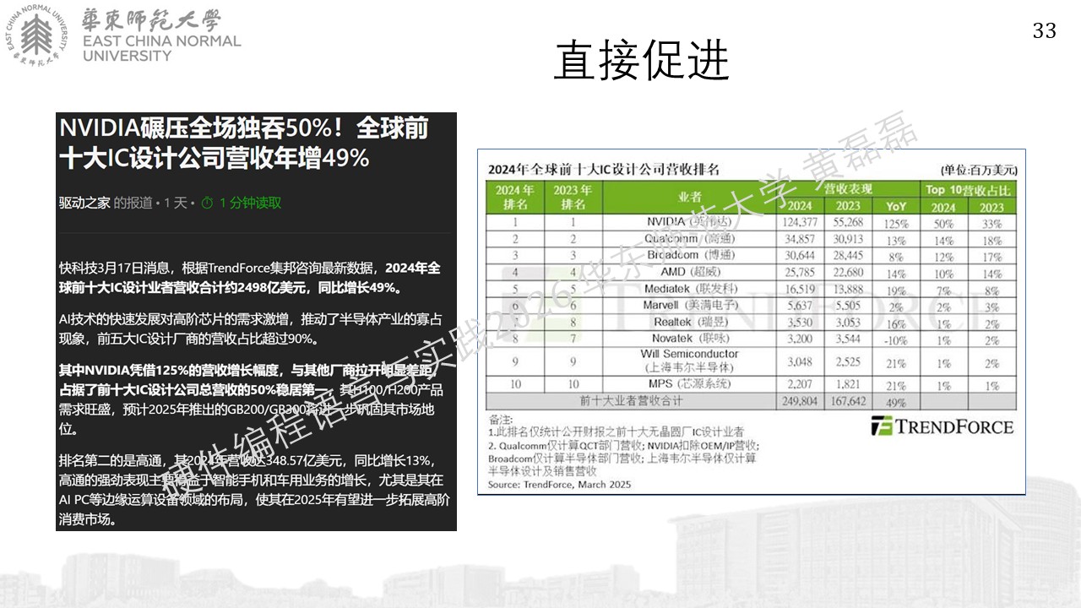
Task: Click NVIDIA's 2023 revenue value 55,268
Action: (x=849, y=223)
